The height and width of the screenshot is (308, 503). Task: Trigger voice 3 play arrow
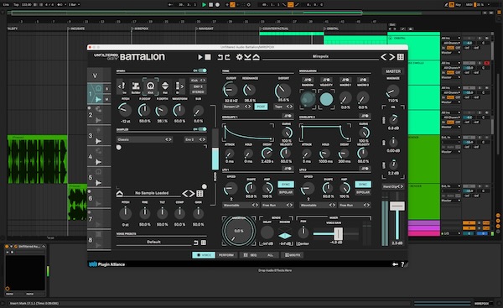(x=98, y=141)
